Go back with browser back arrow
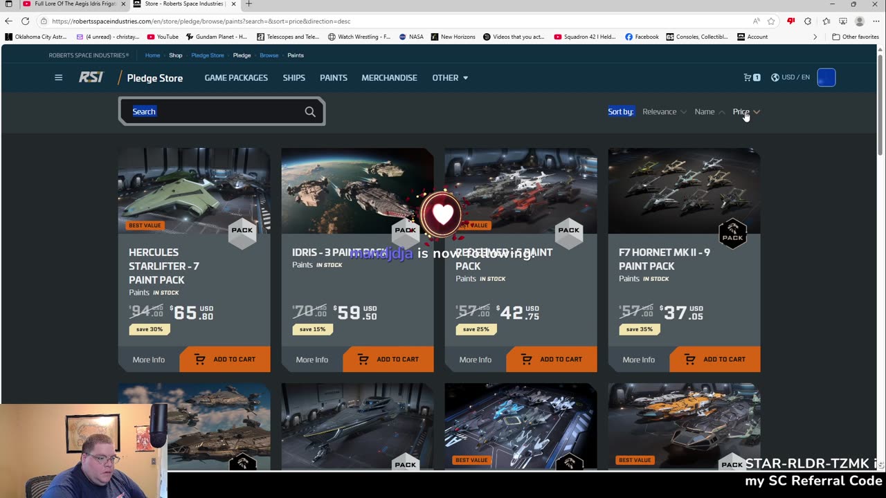Image resolution: width=886 pixels, height=498 pixels. pos(8,21)
